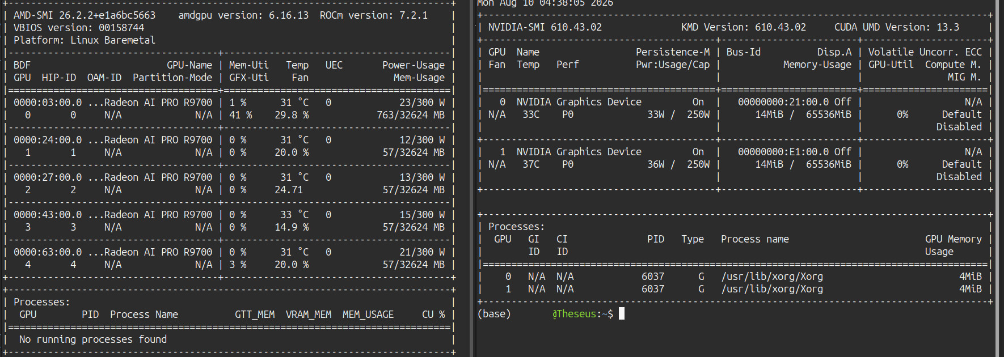This screenshot has width=1004, height=357.
Task: Click the 33W / 250W power reading
Action: pyautogui.click(x=678, y=114)
